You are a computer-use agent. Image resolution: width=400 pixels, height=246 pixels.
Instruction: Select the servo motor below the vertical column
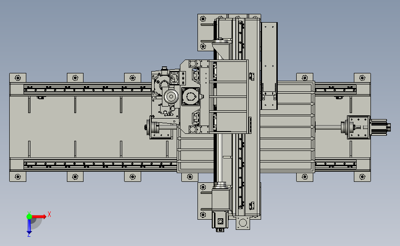tap(220, 222)
